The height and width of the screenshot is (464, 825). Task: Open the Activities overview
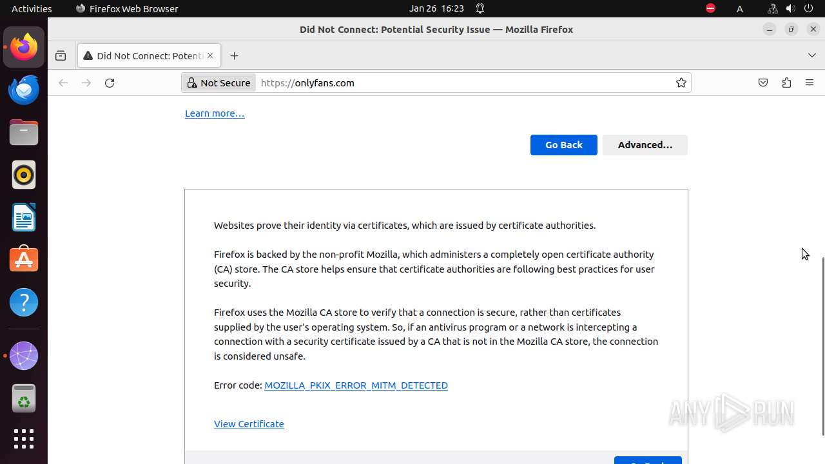point(32,8)
